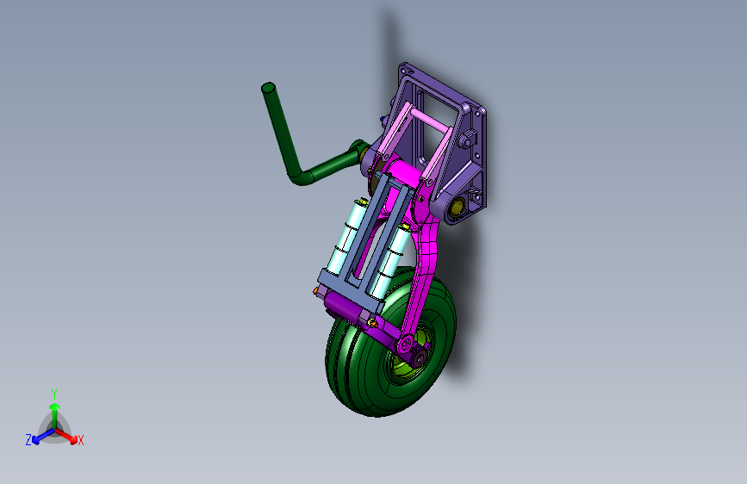Click the red X axis of the triad
Image resolution: width=747 pixels, height=484 pixels.
66,436
